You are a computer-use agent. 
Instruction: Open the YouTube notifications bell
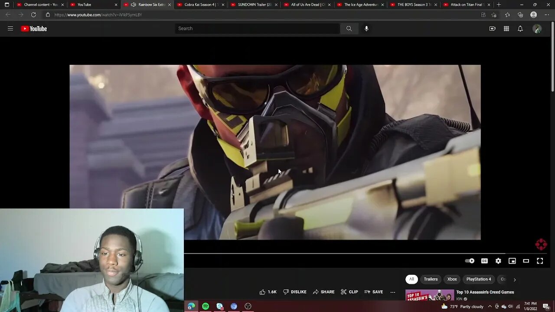(x=520, y=29)
